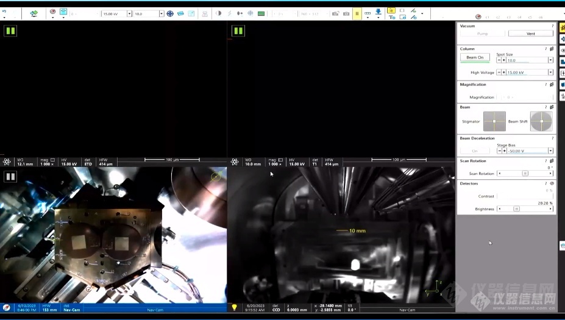Click the yellow pause scan toolbar icon
This screenshot has width=565, height=320.
357,13
